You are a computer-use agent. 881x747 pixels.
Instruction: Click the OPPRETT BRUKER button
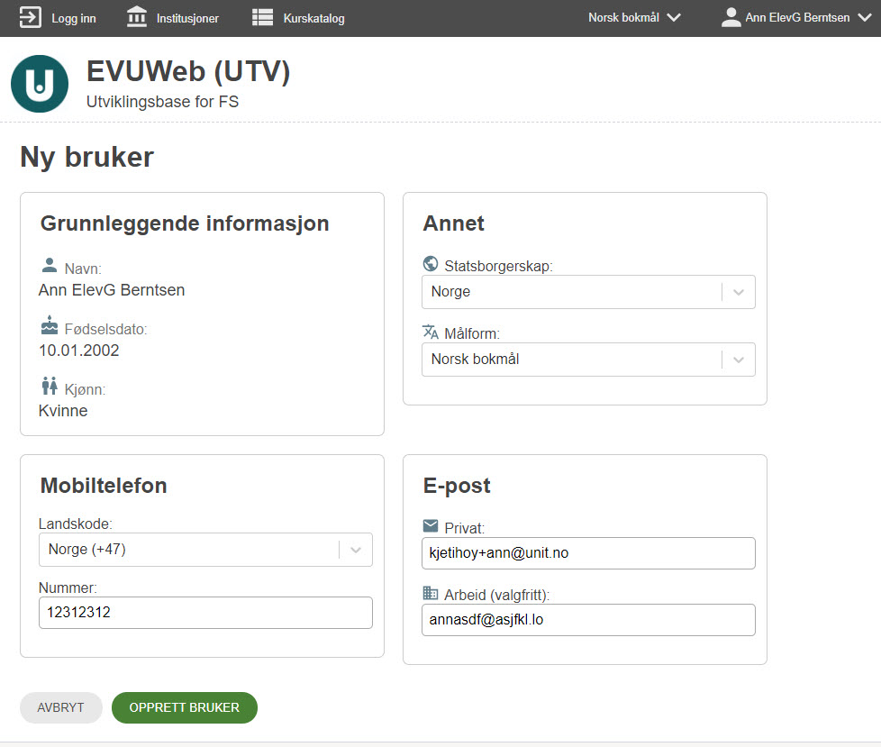point(185,707)
